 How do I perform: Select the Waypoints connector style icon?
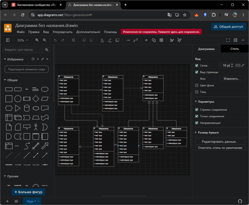tap(136, 40)
